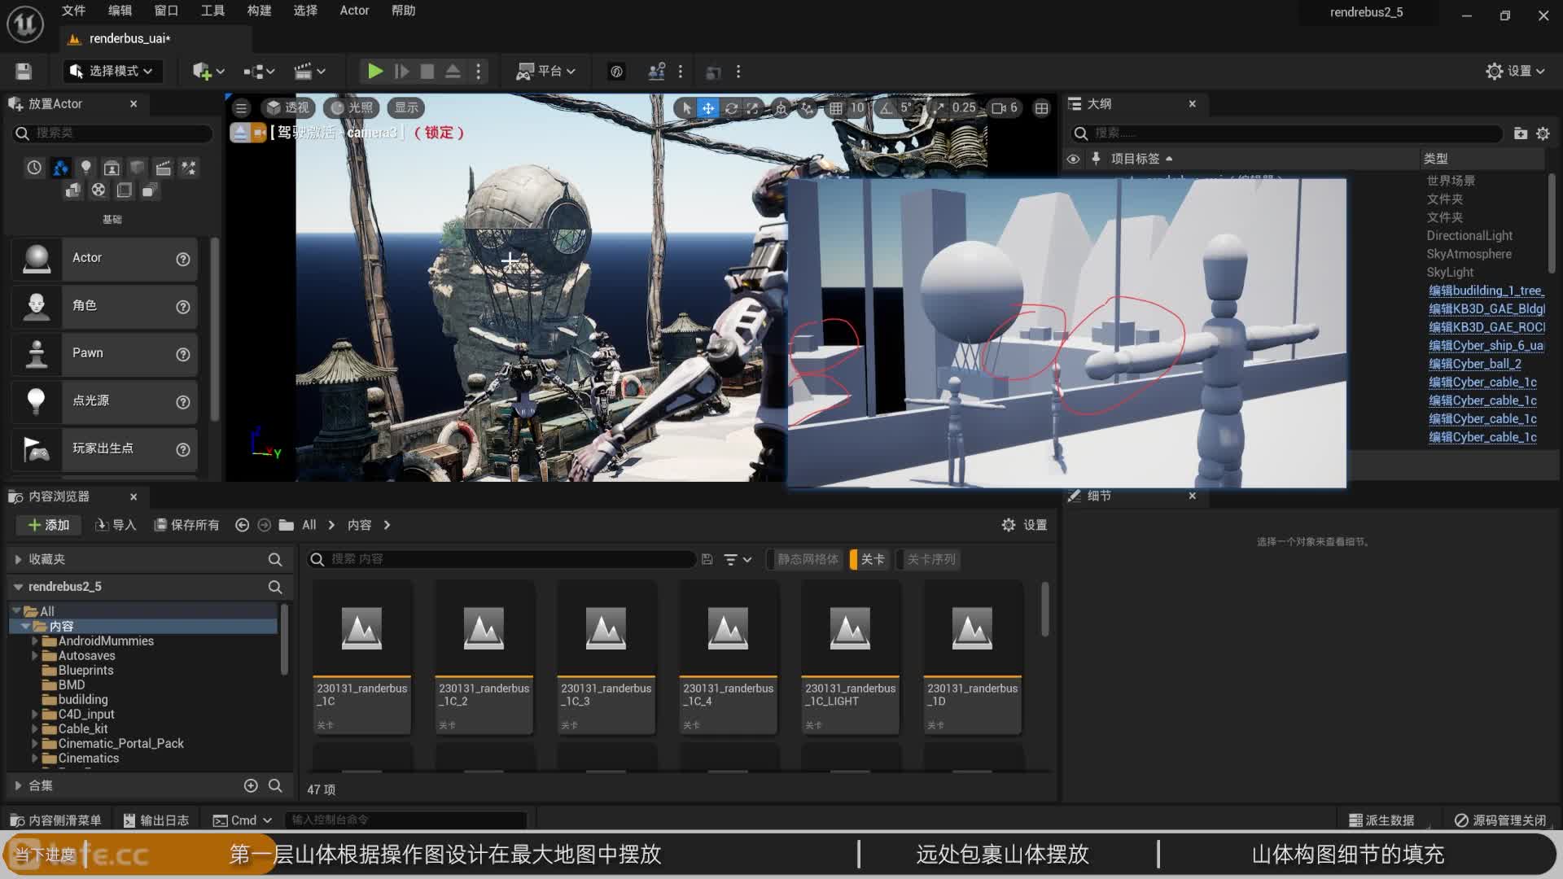Screen dimensions: 1563x879
Task: Eject from the piloted camera3
Action: pos(239,132)
